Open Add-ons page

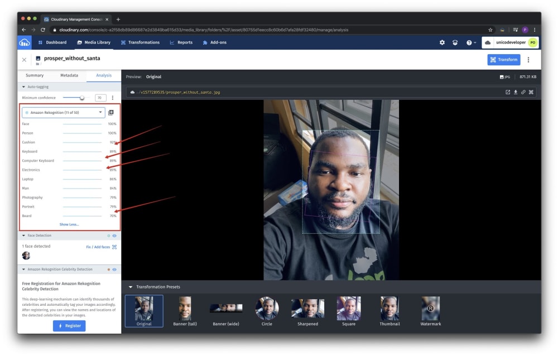[215, 42]
